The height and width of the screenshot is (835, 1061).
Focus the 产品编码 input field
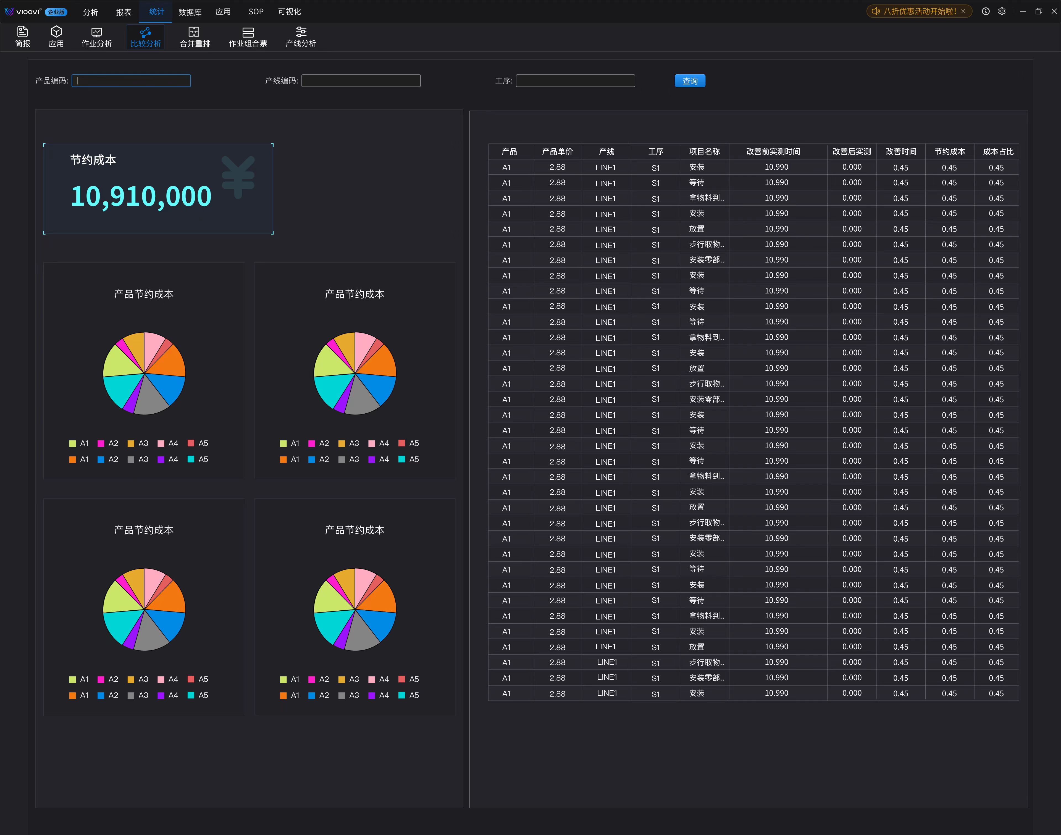pos(131,81)
